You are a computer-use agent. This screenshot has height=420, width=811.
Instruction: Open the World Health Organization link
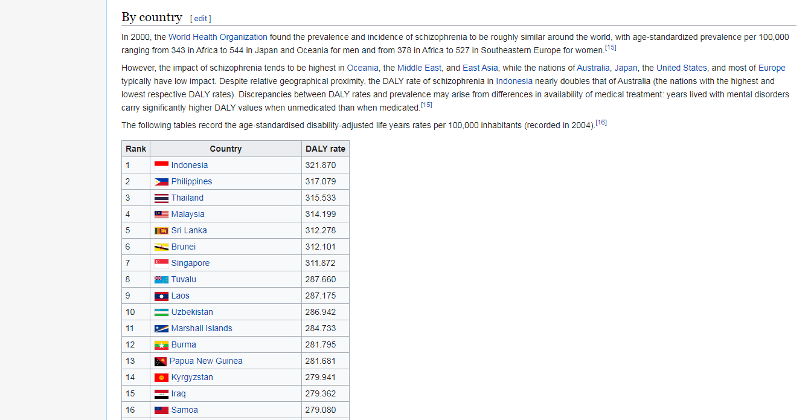tap(217, 37)
